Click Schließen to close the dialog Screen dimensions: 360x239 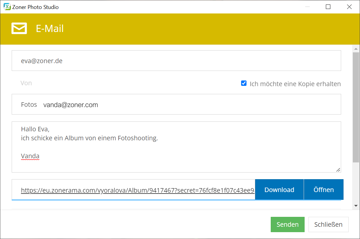tap(328, 225)
